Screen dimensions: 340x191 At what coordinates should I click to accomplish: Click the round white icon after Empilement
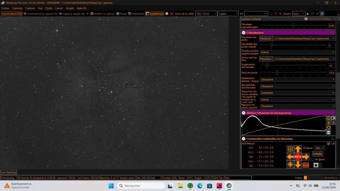tap(167, 14)
